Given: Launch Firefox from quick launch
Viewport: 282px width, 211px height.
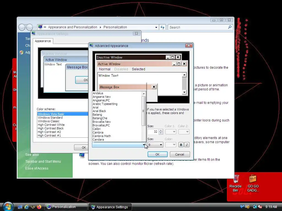Looking at the screenshot, I should 39,207.
